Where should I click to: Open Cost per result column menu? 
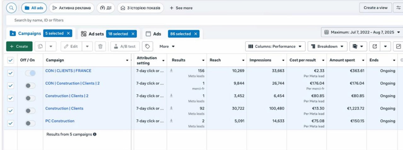[x=323, y=60]
